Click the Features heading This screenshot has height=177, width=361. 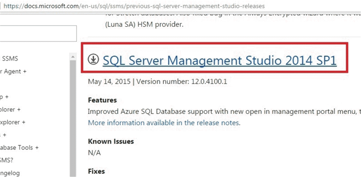[x=102, y=100]
